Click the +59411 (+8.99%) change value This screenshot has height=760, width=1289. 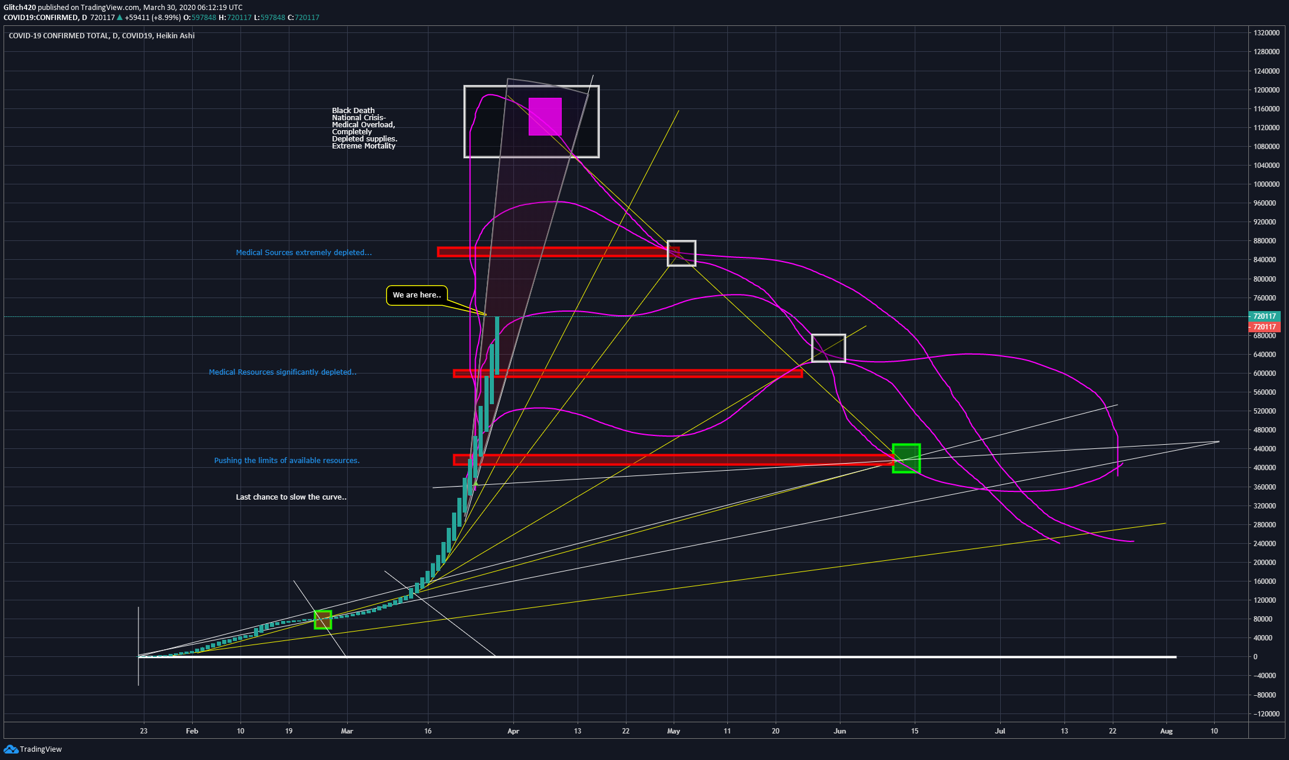[x=153, y=17]
